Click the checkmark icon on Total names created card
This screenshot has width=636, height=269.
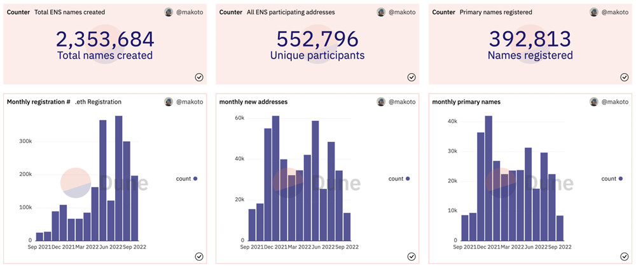point(199,77)
